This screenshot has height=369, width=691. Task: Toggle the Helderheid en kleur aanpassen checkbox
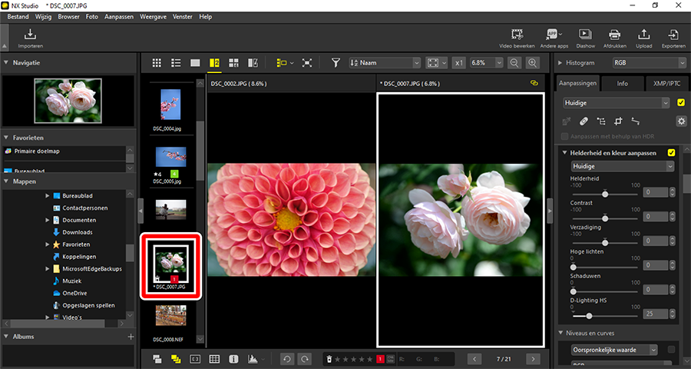pyautogui.click(x=671, y=153)
